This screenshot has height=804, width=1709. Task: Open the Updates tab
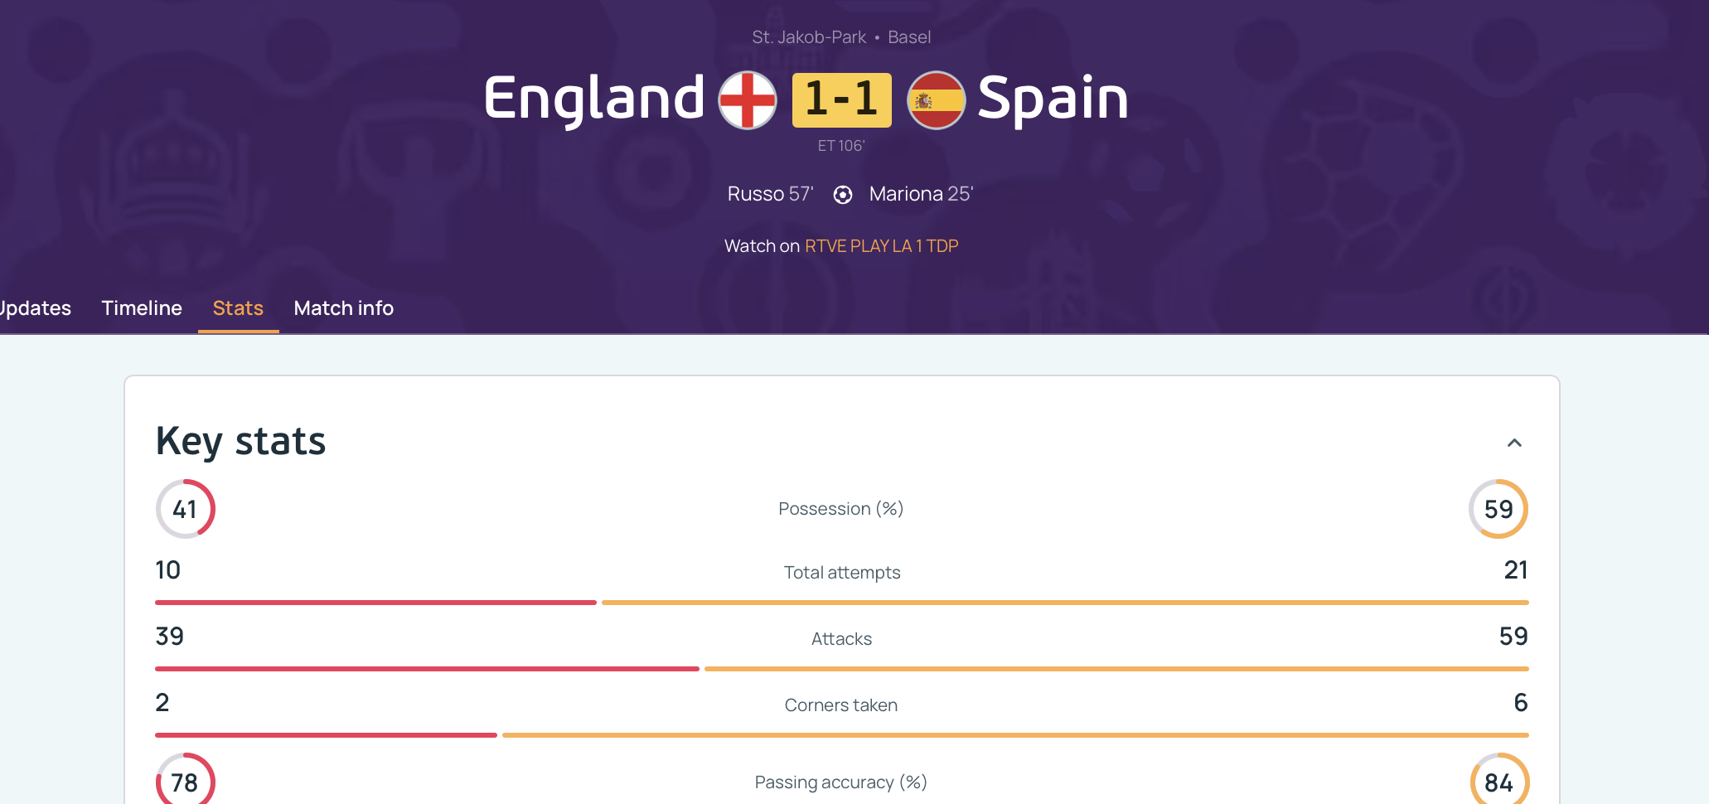35,308
